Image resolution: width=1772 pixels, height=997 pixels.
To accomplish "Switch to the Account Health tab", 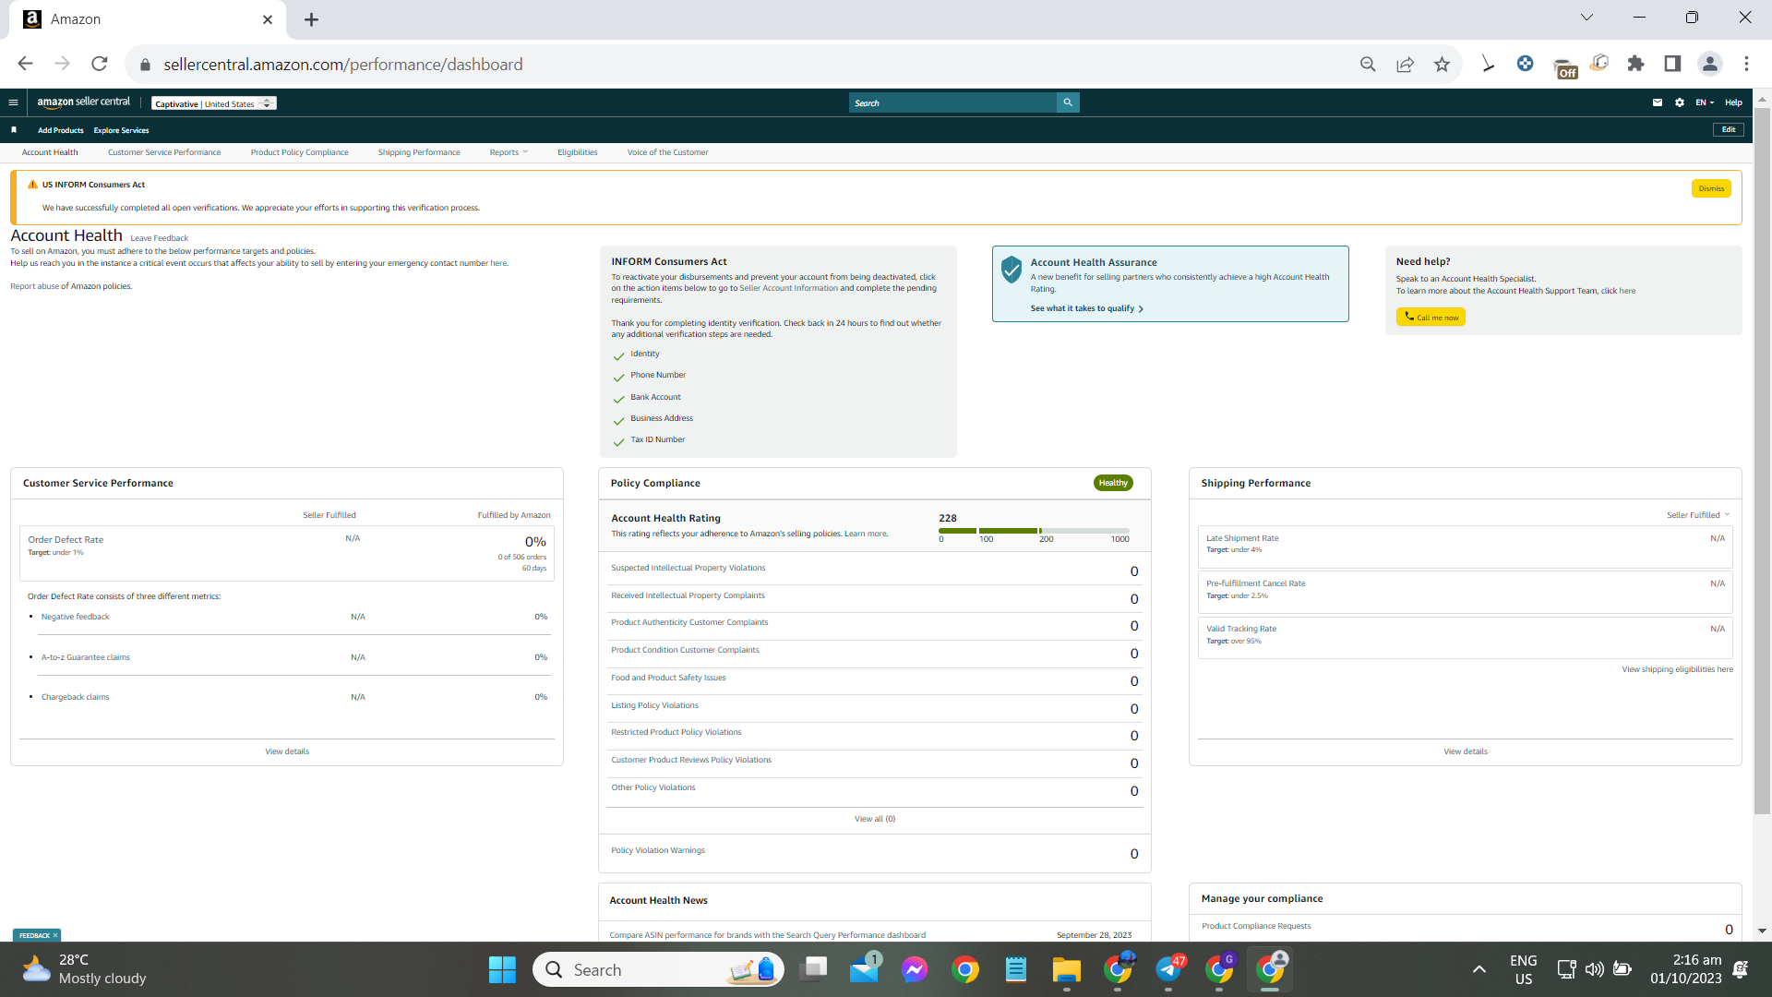I will tap(50, 152).
